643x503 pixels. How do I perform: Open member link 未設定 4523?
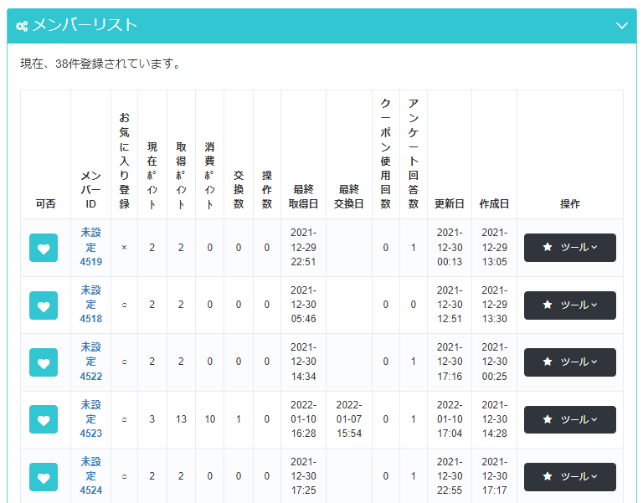(90, 419)
